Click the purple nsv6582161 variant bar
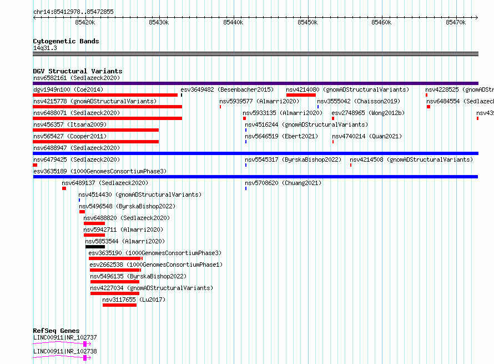The height and width of the screenshot is (364, 494). click(x=255, y=83)
